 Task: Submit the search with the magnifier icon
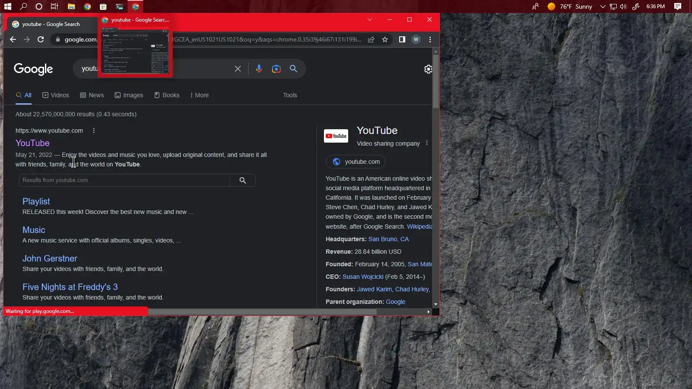coord(293,69)
